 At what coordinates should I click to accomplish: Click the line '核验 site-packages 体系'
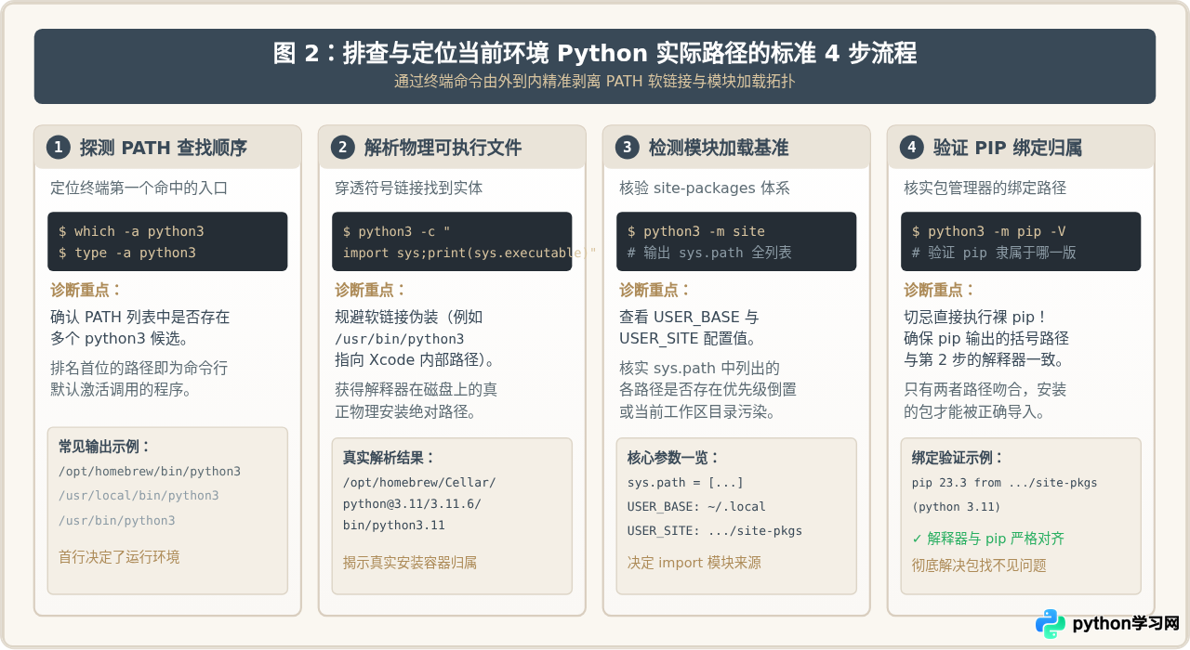[705, 188]
